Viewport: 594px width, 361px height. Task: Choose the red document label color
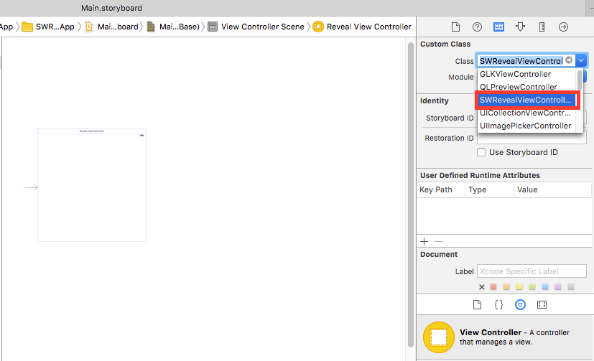point(494,287)
